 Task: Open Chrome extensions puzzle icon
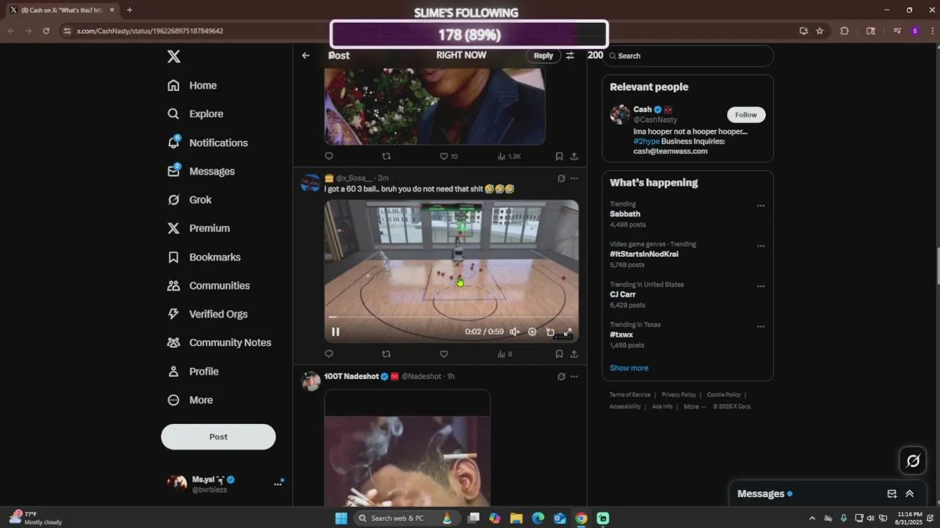point(845,31)
